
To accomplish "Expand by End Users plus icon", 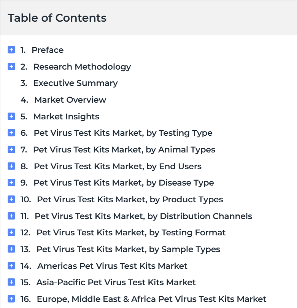I will (11, 166).
